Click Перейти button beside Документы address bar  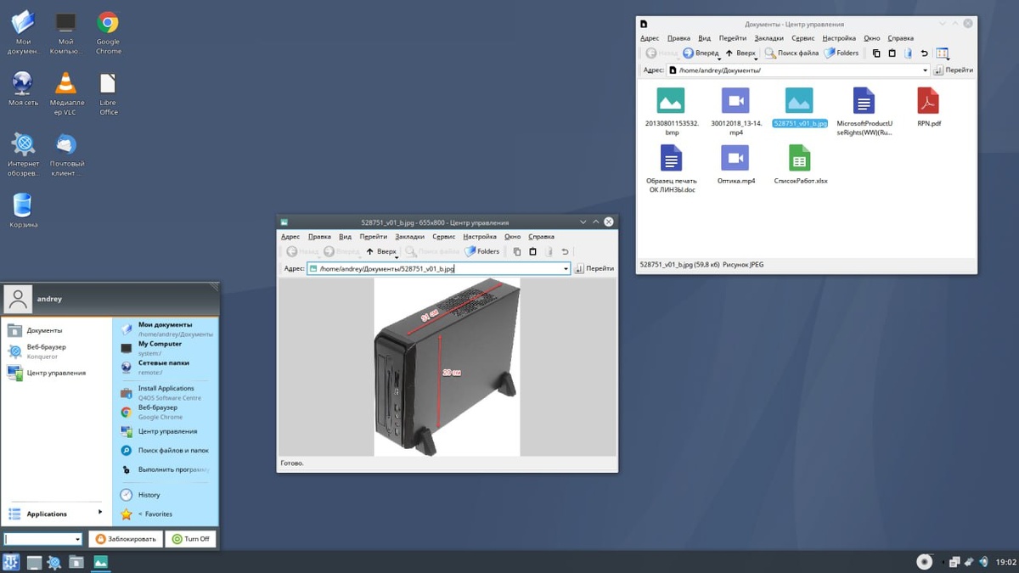click(954, 70)
